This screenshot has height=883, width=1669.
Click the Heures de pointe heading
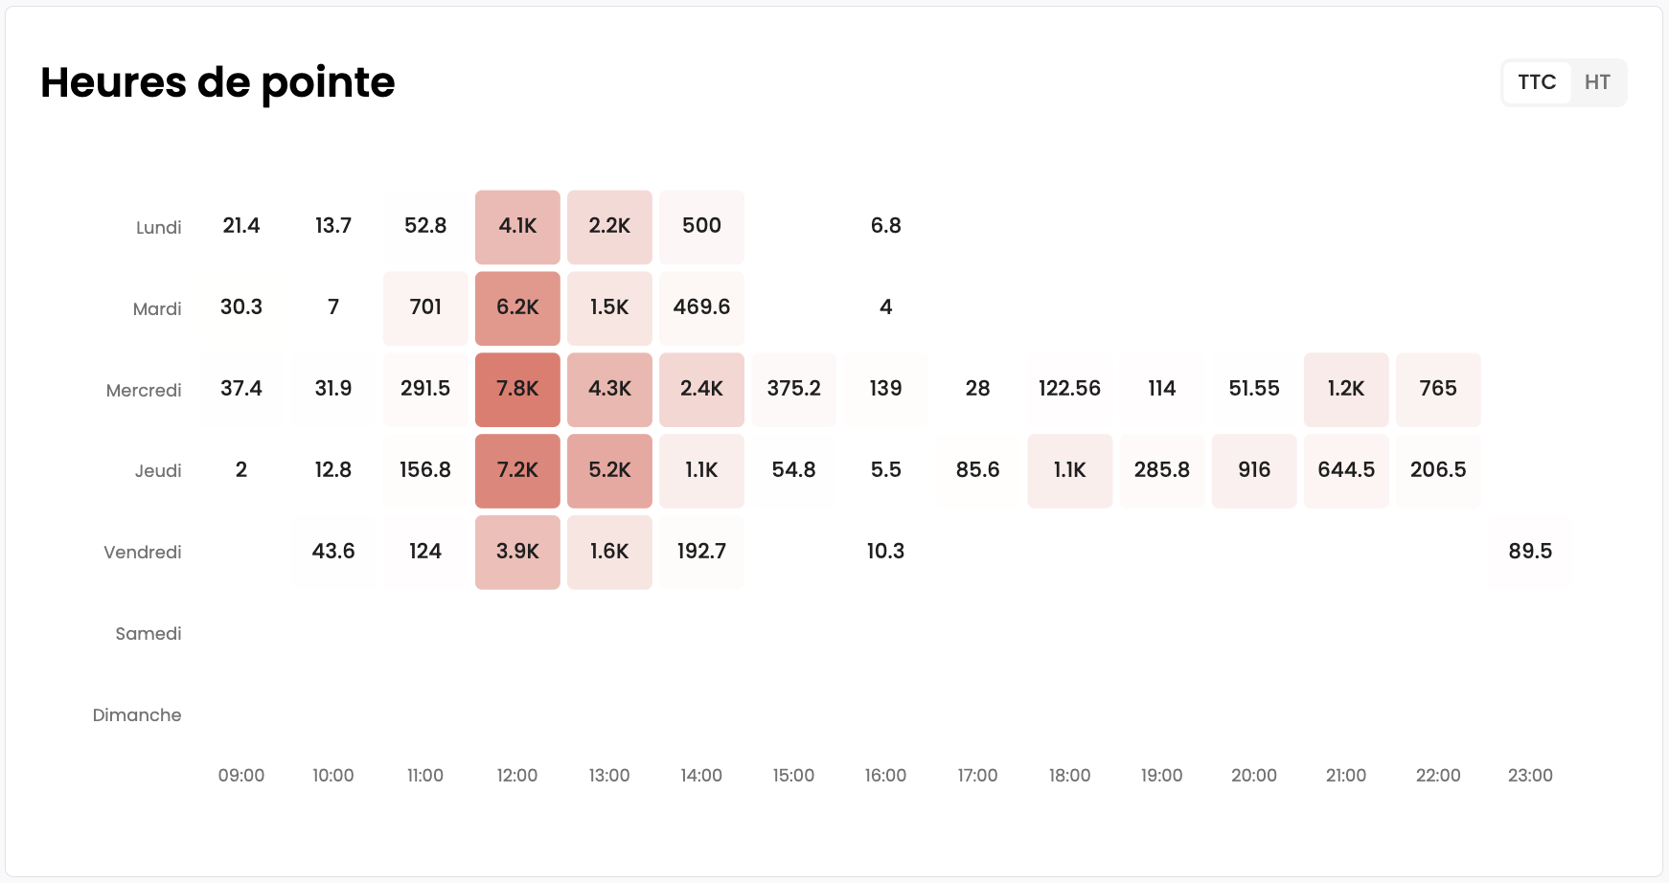tap(217, 82)
